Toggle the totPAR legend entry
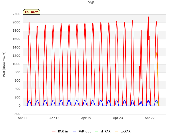Screen dimensions: 183x137 click(x=123, y=131)
